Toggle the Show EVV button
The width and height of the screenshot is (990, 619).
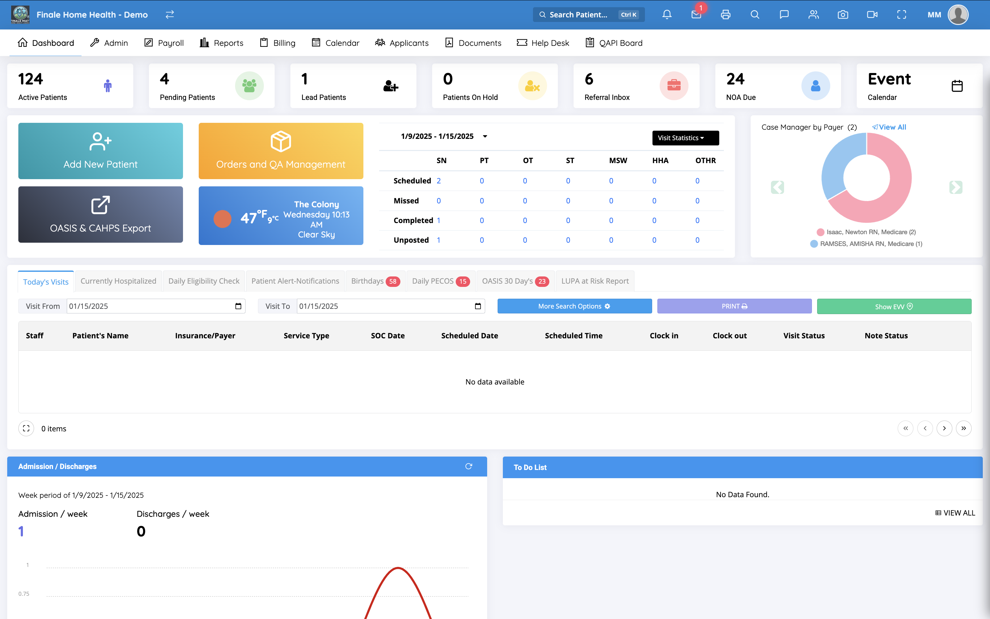(x=894, y=306)
